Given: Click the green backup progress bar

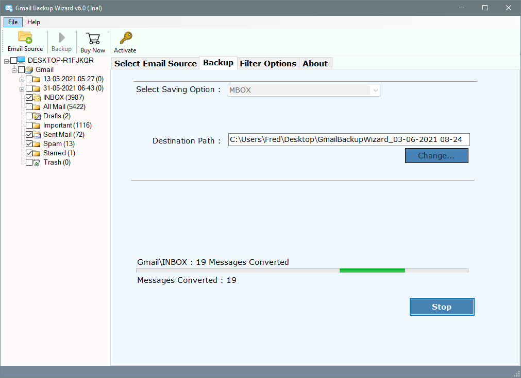Looking at the screenshot, I should [x=372, y=271].
